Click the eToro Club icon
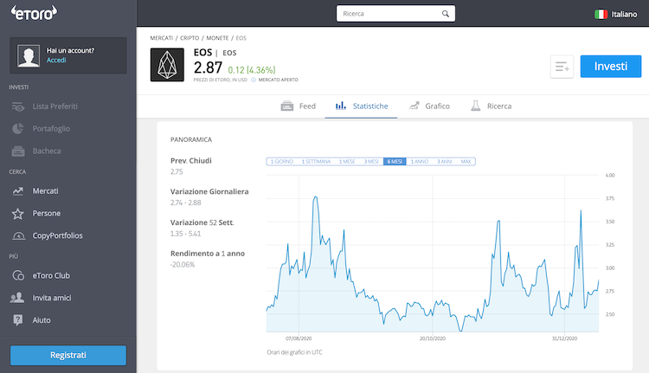649x373 pixels. pos(18,276)
